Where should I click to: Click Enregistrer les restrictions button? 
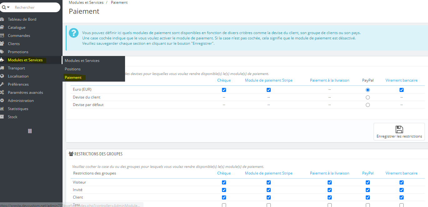click(x=399, y=131)
